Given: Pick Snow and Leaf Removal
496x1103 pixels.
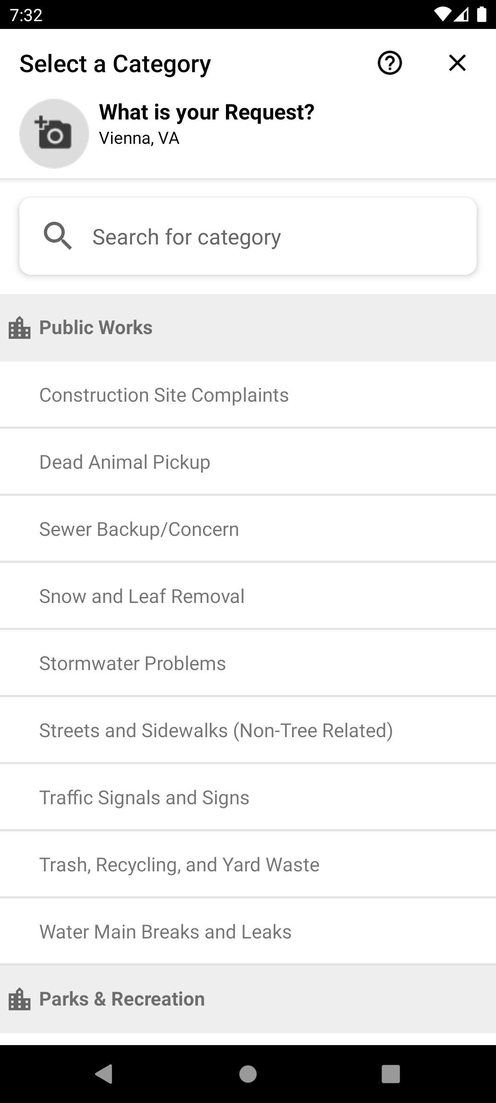Looking at the screenshot, I should click(x=248, y=596).
